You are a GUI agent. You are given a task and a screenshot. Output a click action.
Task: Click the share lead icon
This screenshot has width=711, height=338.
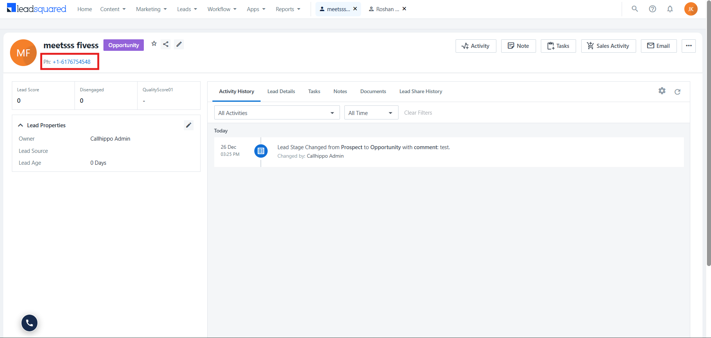[166, 44]
